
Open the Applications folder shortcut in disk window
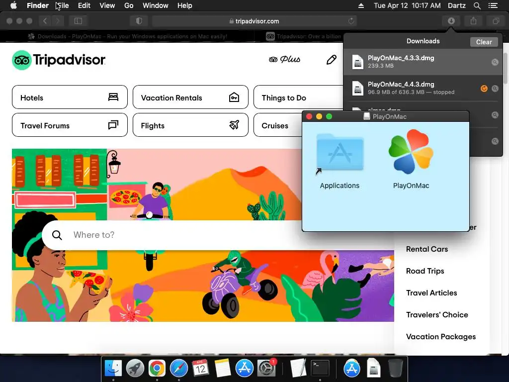(x=340, y=152)
